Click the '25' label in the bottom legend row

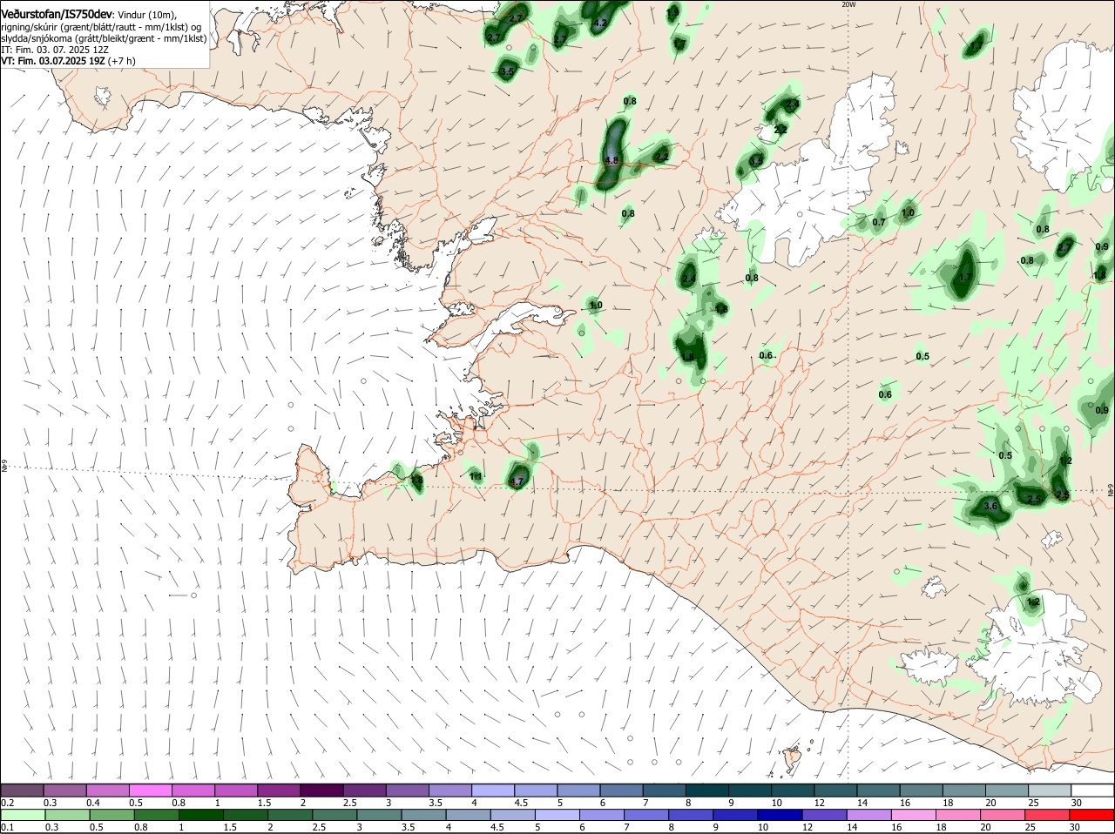(x=1031, y=827)
